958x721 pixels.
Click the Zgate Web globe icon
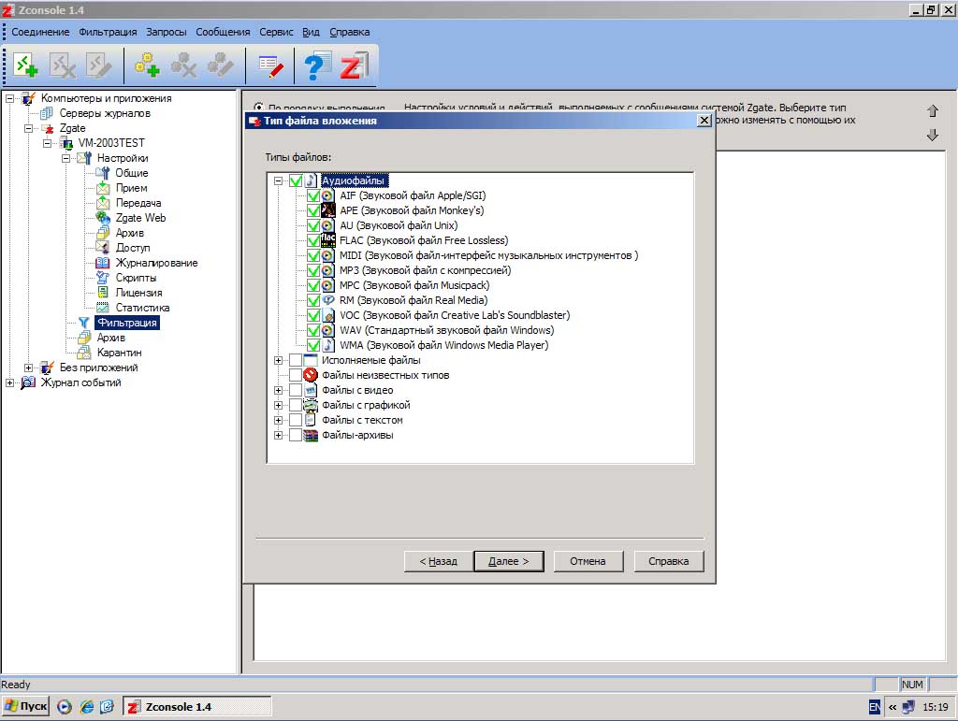103,218
